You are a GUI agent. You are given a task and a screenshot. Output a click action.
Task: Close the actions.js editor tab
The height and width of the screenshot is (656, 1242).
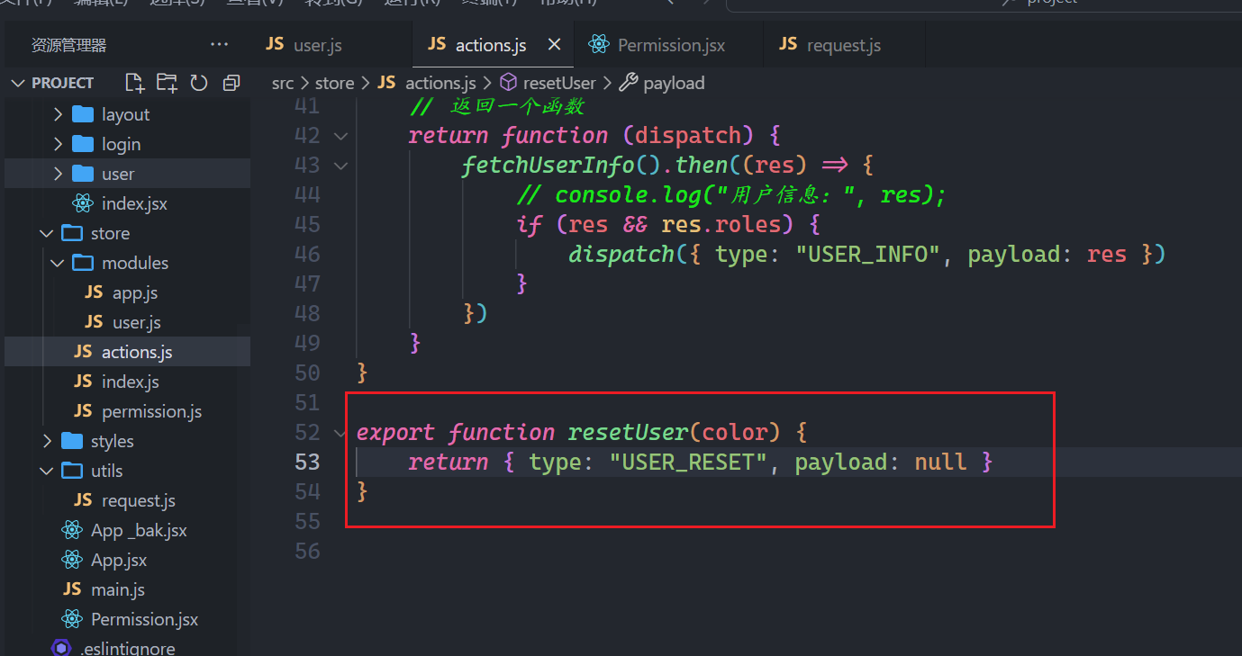pos(554,44)
